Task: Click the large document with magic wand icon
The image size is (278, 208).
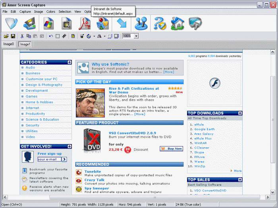Action: pyautogui.click(x=67, y=23)
